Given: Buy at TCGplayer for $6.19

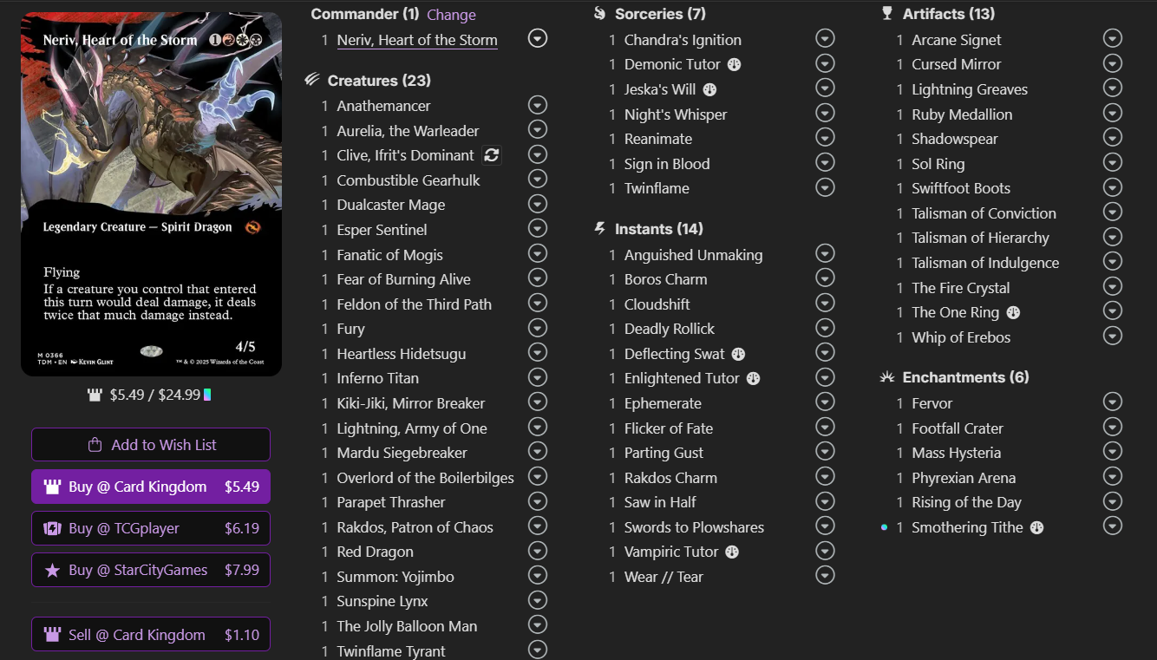Looking at the screenshot, I should (x=151, y=528).
